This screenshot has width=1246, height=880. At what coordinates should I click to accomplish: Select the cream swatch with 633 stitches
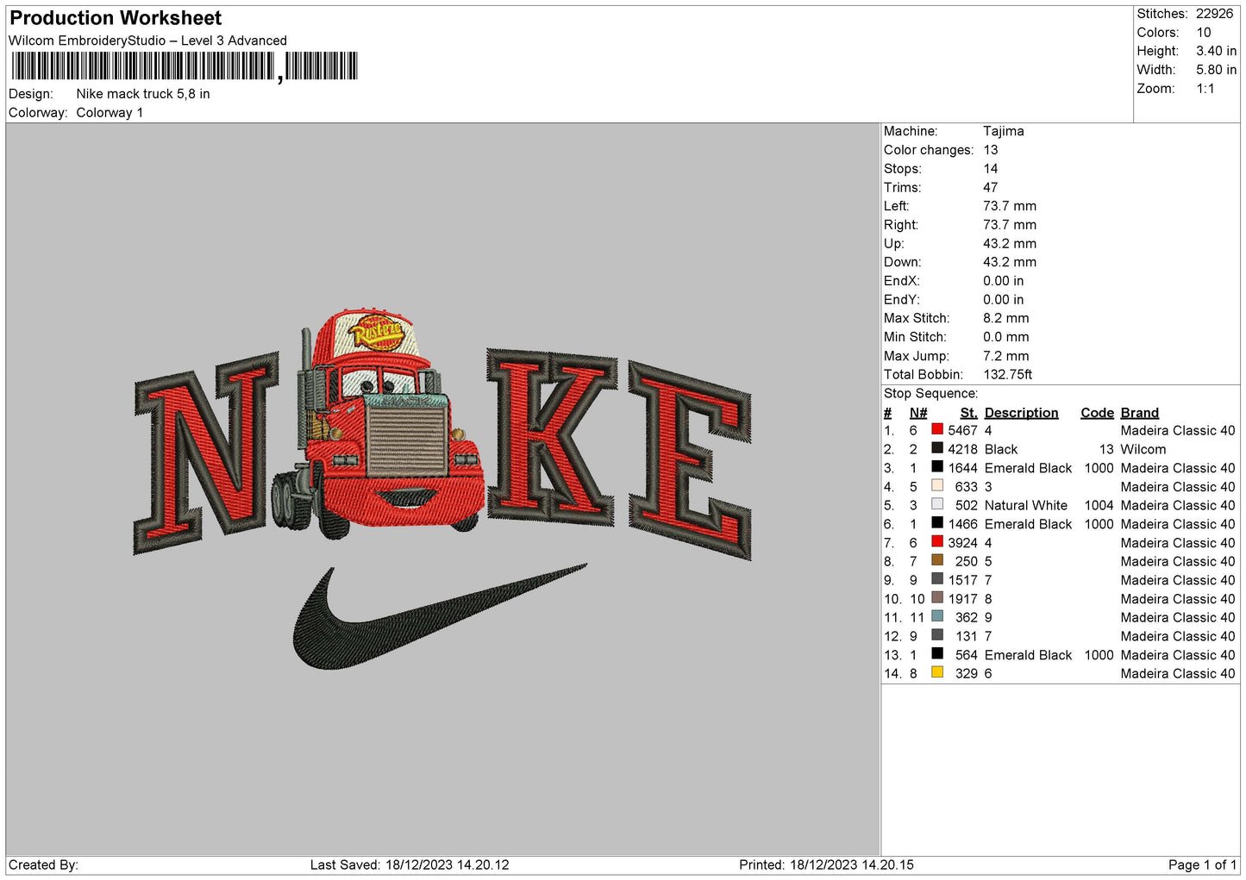[936, 485]
